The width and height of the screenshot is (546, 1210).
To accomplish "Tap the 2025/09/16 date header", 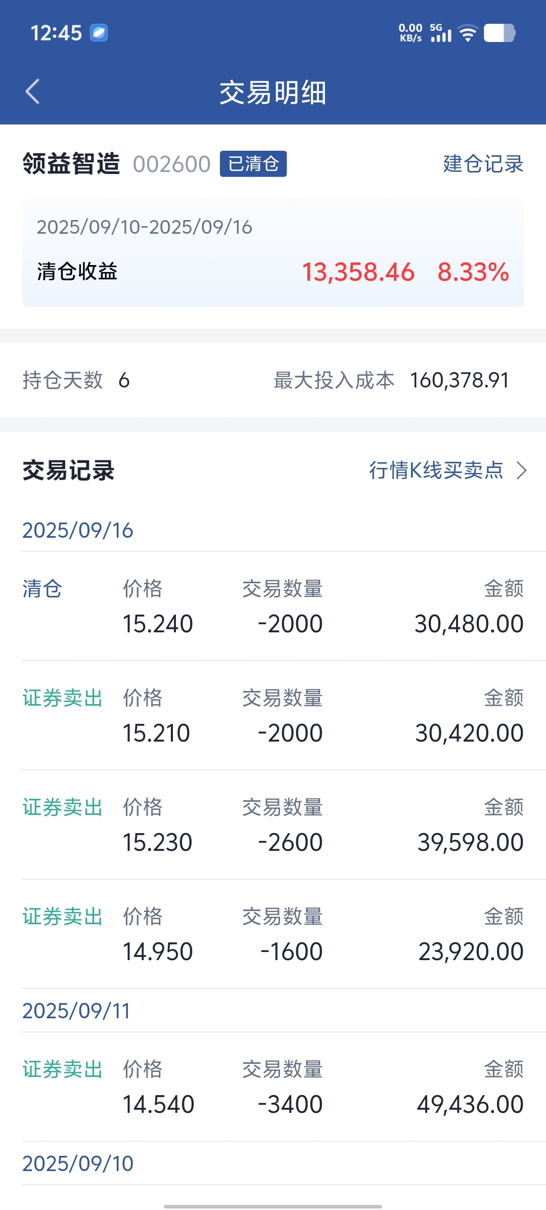I will [x=78, y=530].
